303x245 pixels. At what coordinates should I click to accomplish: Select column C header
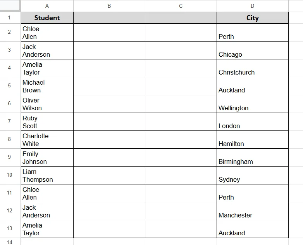181,6
